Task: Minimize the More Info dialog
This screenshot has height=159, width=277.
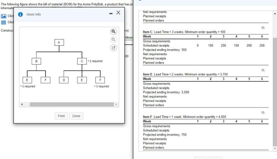Action: (x=111, y=13)
